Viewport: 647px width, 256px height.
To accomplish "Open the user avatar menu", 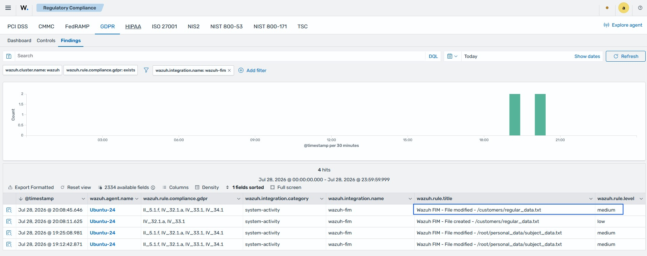I will click(x=623, y=8).
